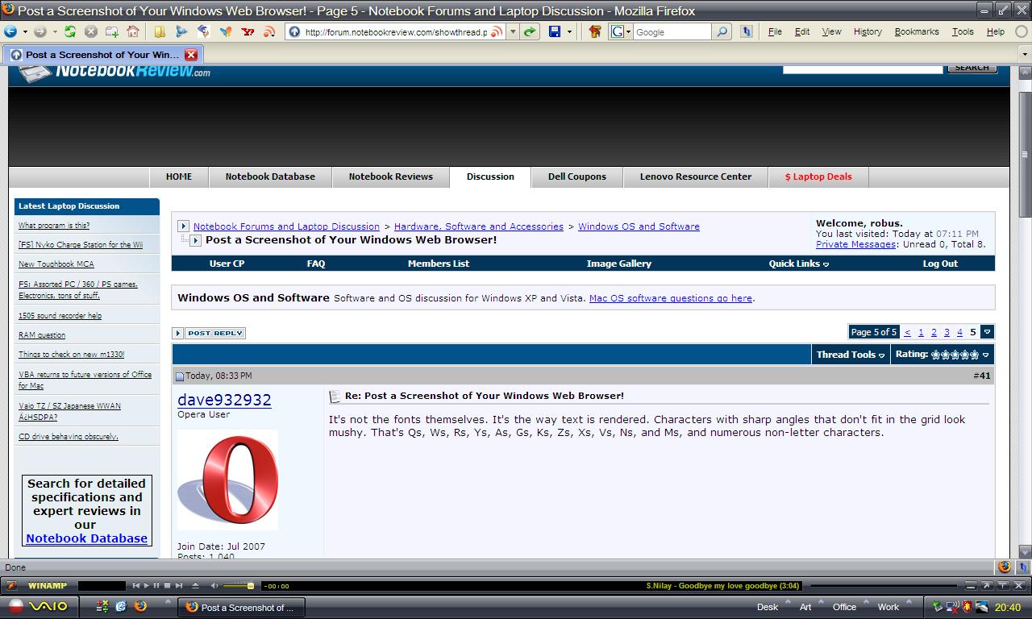This screenshot has height=619, width=1032.
Task: Open the Lenovo Resource Center tab
Action: click(x=696, y=177)
